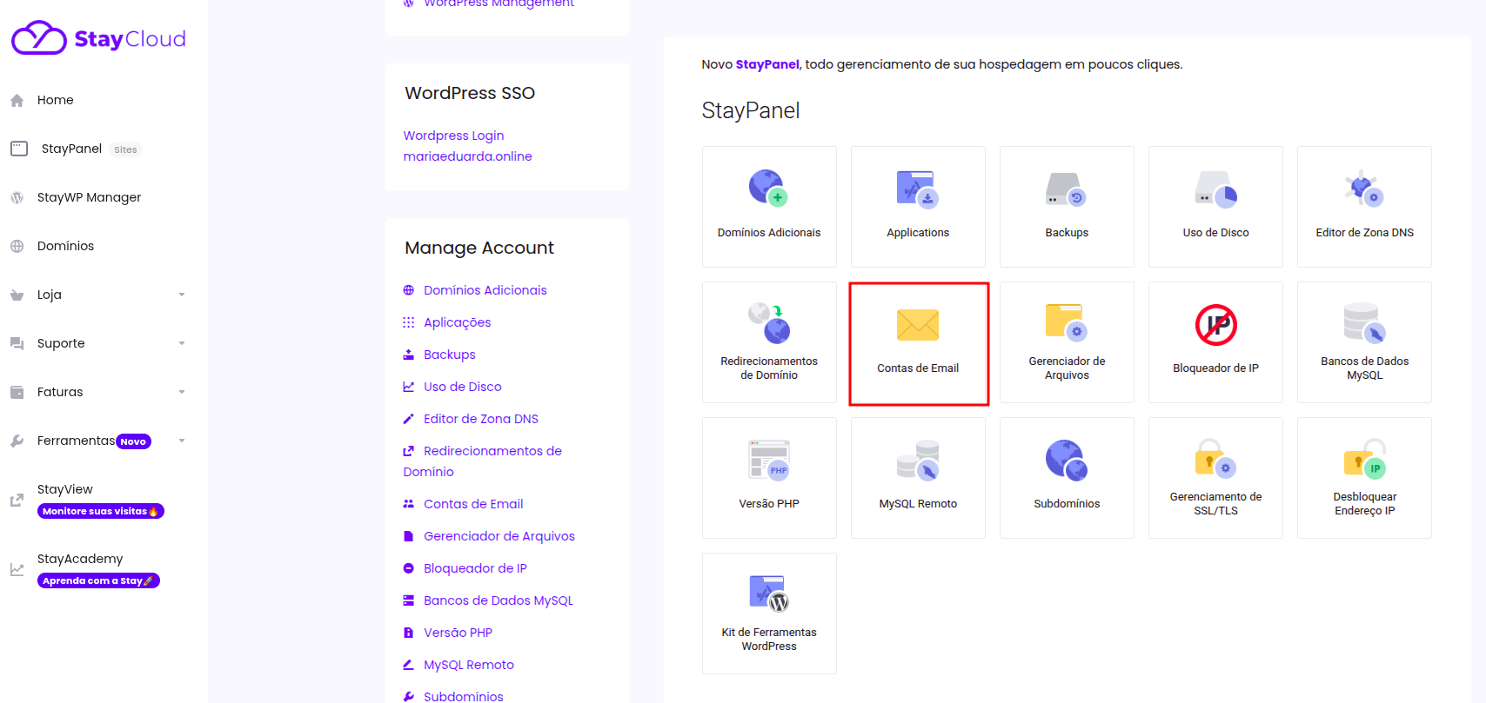This screenshot has width=1486, height=703.
Task: Open Redirecionamentos de Domínio list link
Action: tap(482, 461)
